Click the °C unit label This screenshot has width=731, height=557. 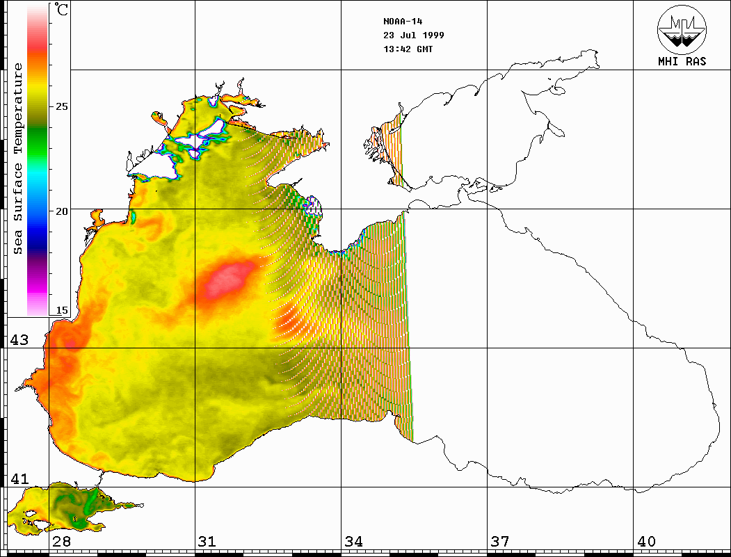(61, 9)
